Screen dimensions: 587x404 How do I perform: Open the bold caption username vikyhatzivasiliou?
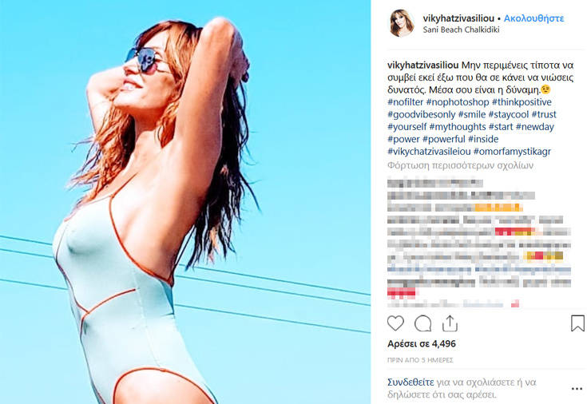point(422,65)
